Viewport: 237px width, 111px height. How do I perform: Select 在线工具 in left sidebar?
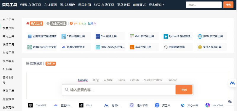click(8, 53)
